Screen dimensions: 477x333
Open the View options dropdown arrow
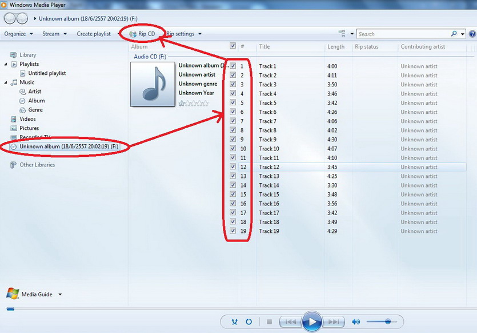[352, 34]
